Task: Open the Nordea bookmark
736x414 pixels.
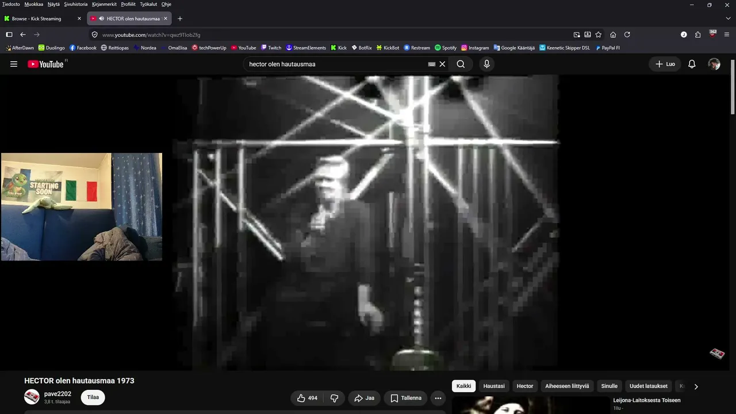Action: coord(144,48)
